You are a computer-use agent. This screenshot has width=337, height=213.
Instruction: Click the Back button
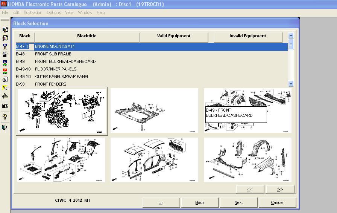click(200, 202)
